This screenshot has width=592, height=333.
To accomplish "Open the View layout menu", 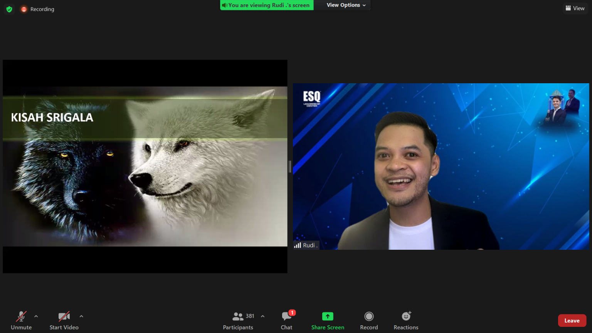I will 575,8.
